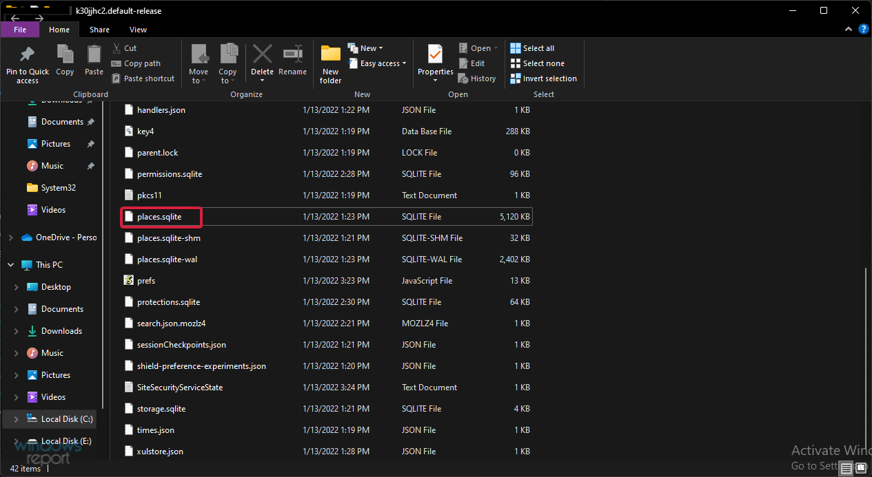Open the File menu tab
This screenshot has height=477, width=872.
20,30
